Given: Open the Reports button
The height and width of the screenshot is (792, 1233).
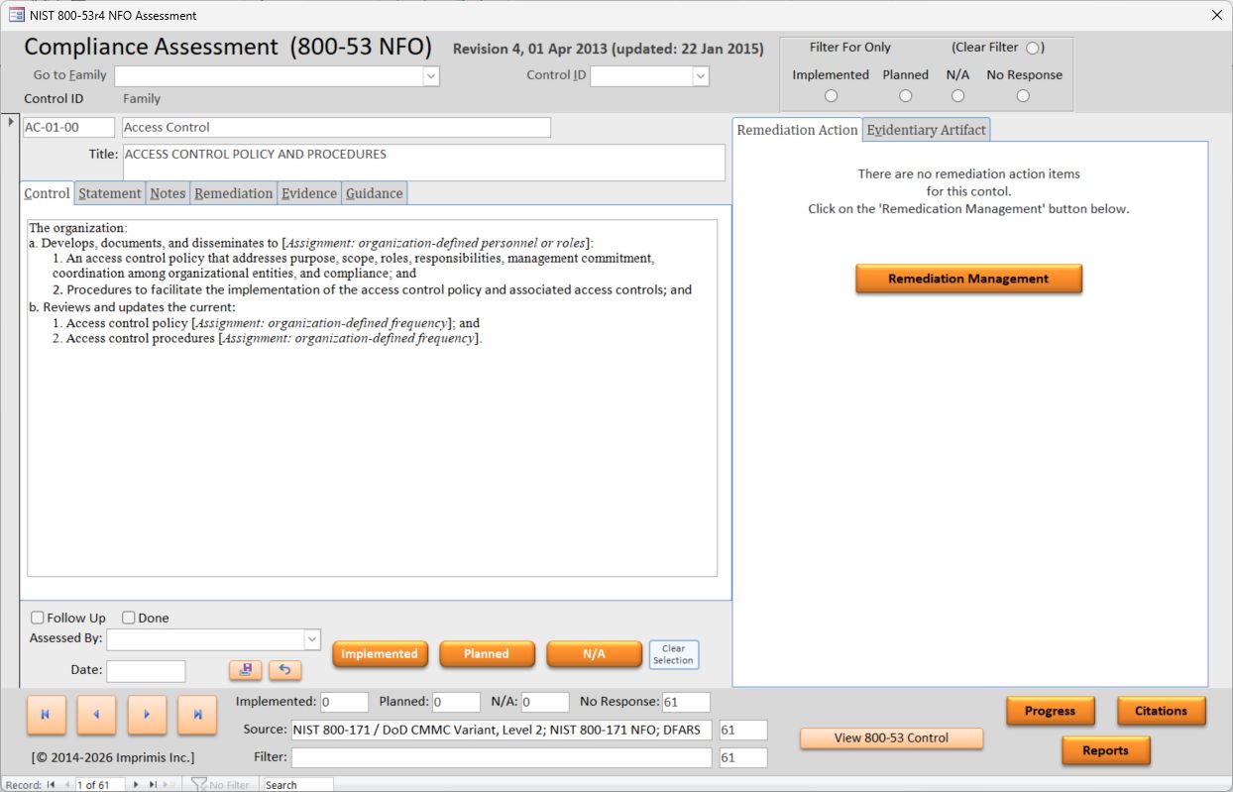Looking at the screenshot, I should click(1106, 750).
